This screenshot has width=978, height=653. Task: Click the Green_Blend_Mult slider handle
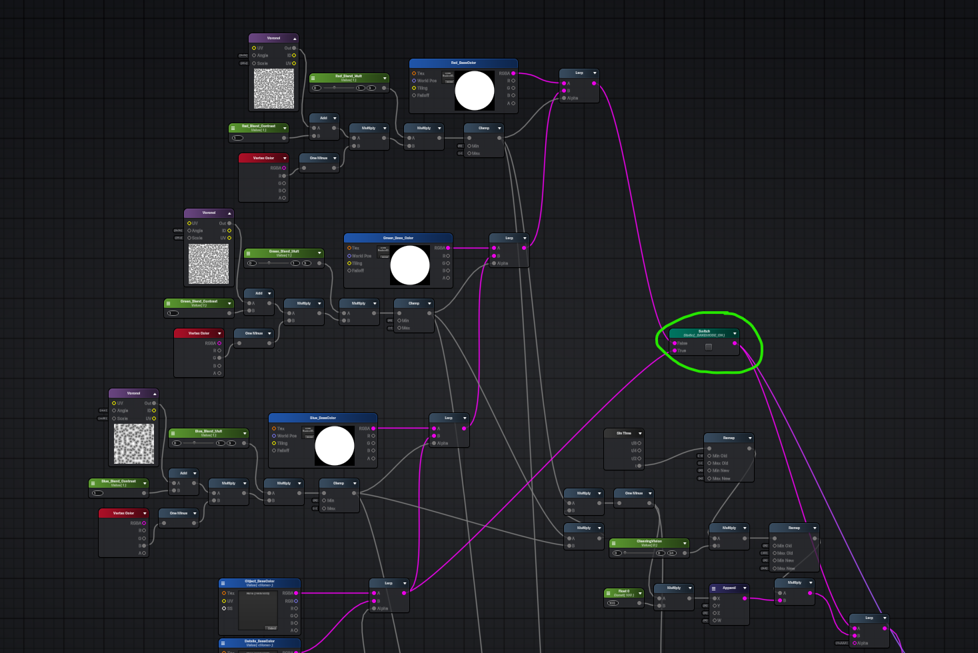tap(269, 263)
